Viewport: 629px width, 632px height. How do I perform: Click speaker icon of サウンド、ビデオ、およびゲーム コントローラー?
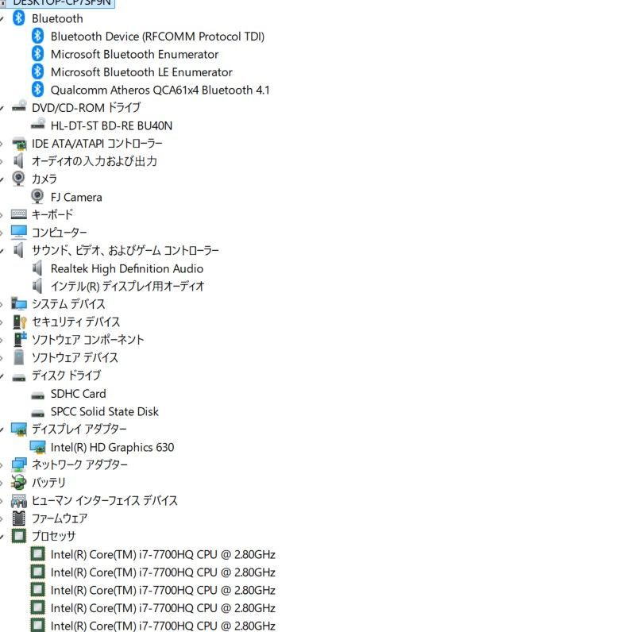point(18,250)
